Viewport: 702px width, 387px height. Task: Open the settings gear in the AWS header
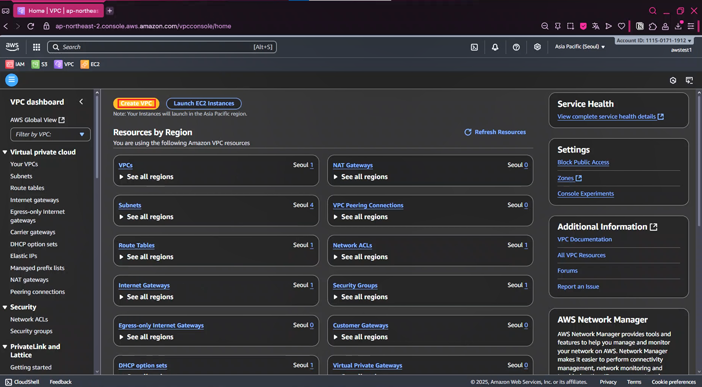(x=537, y=47)
